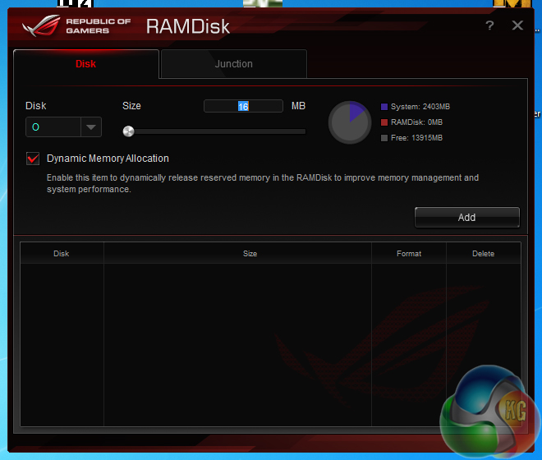Click the Format column header
The height and width of the screenshot is (460, 542).
409,254
